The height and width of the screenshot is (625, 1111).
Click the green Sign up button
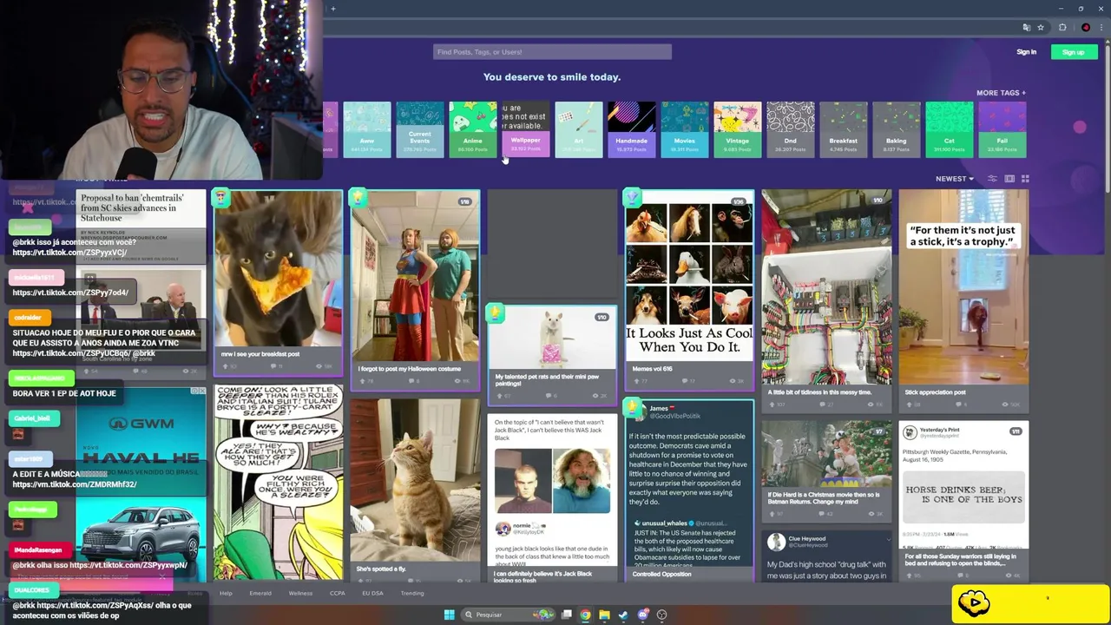point(1074,52)
